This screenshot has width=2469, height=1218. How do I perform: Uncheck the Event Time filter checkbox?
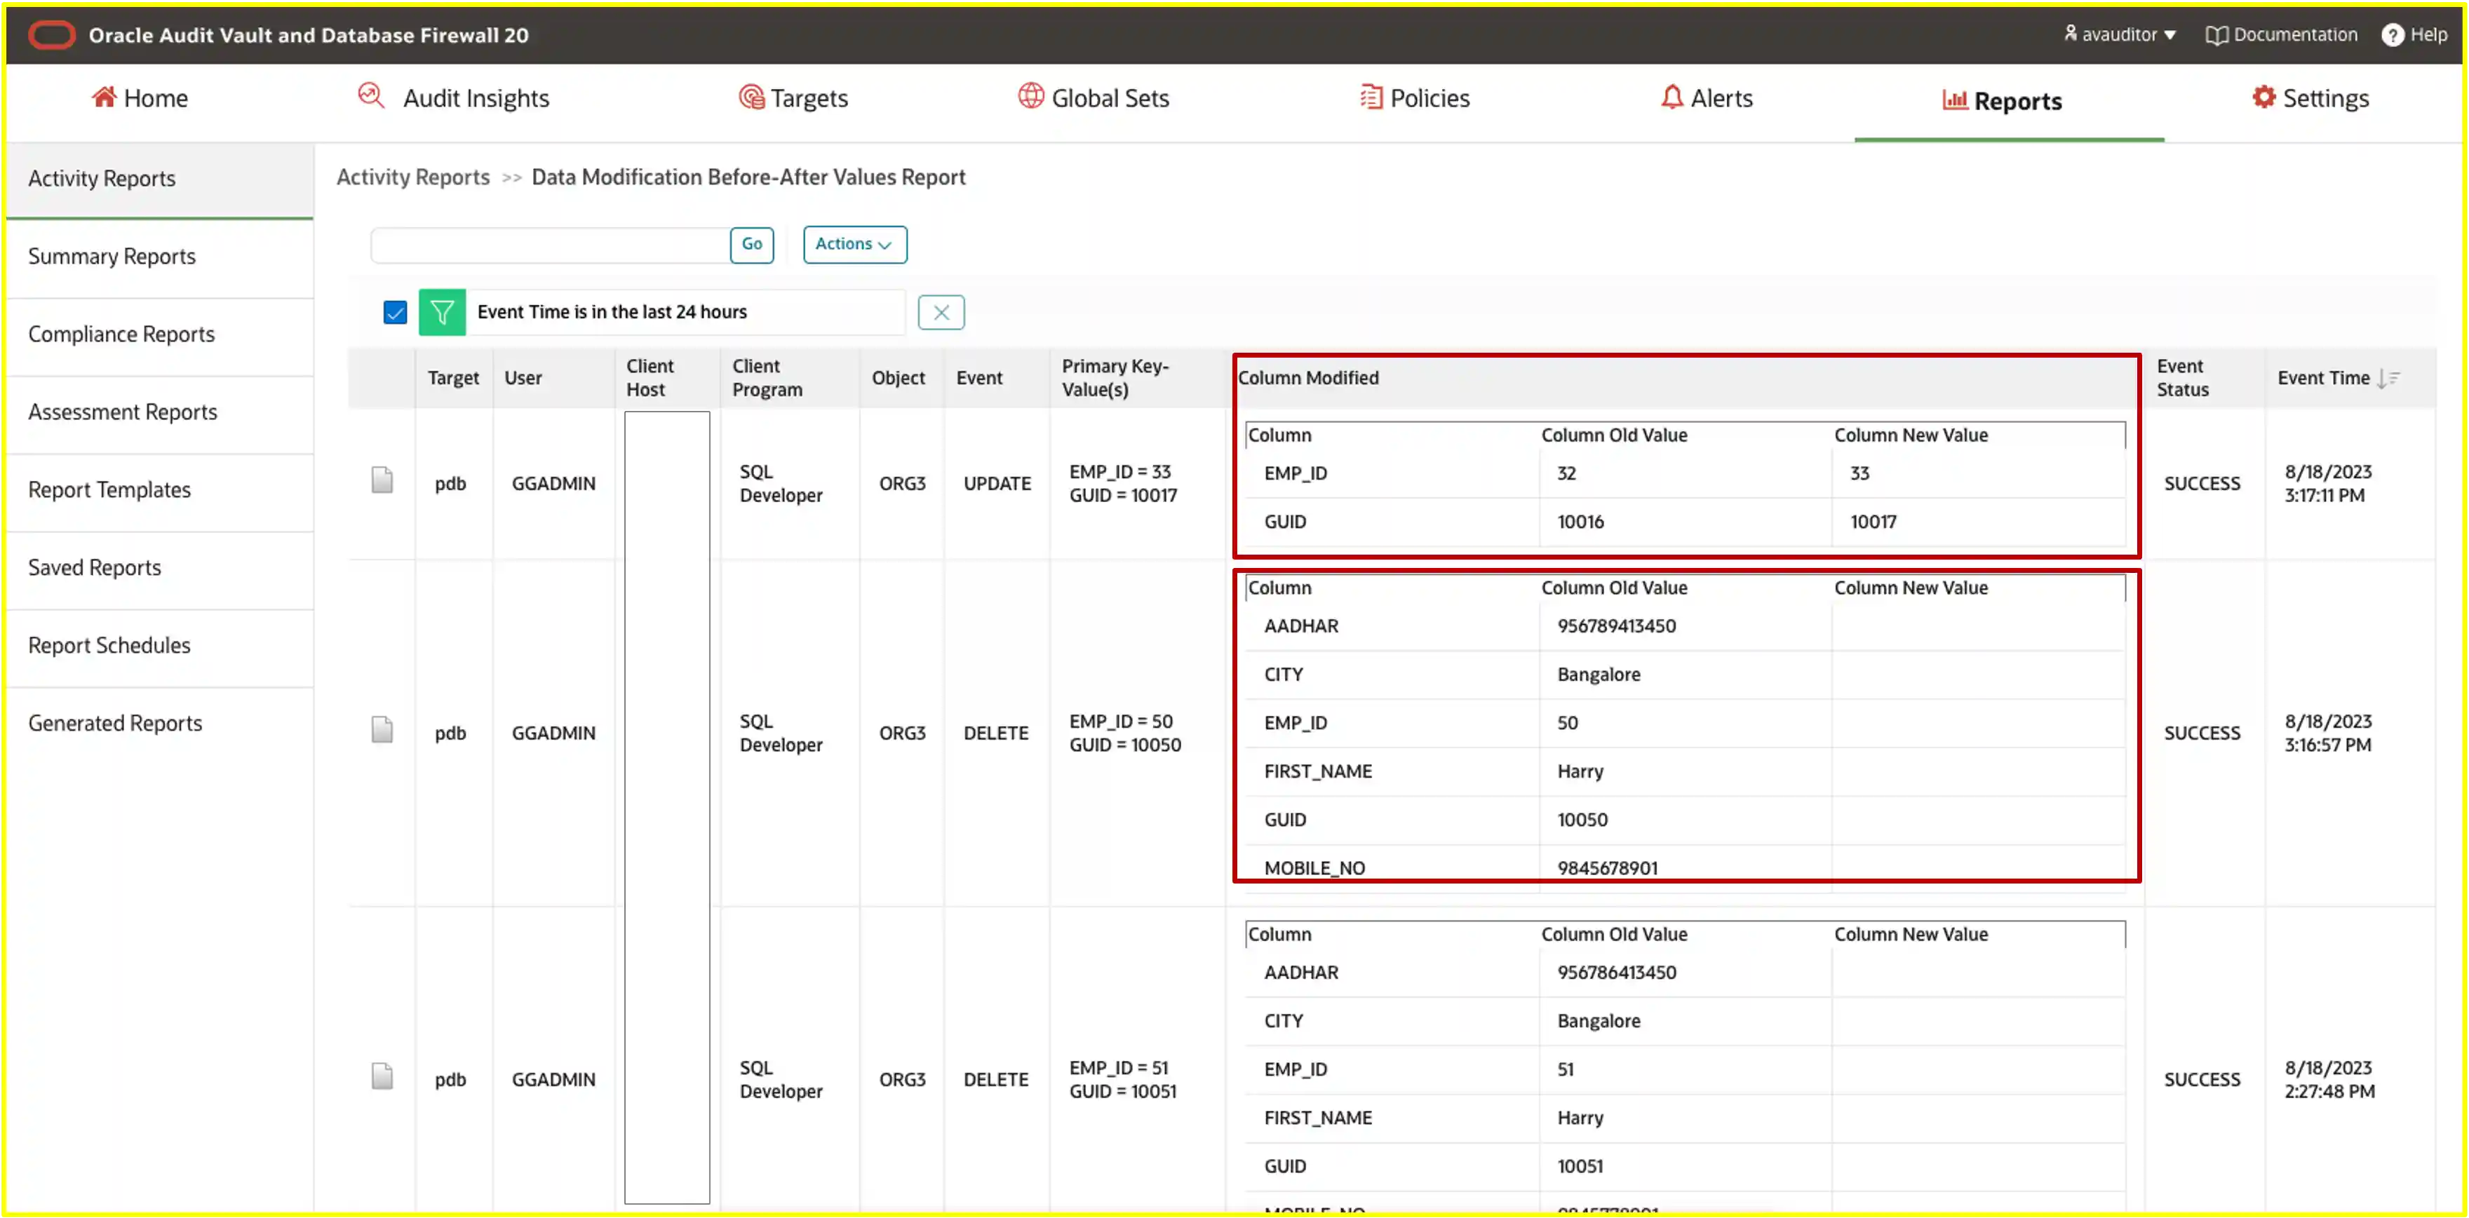point(395,313)
